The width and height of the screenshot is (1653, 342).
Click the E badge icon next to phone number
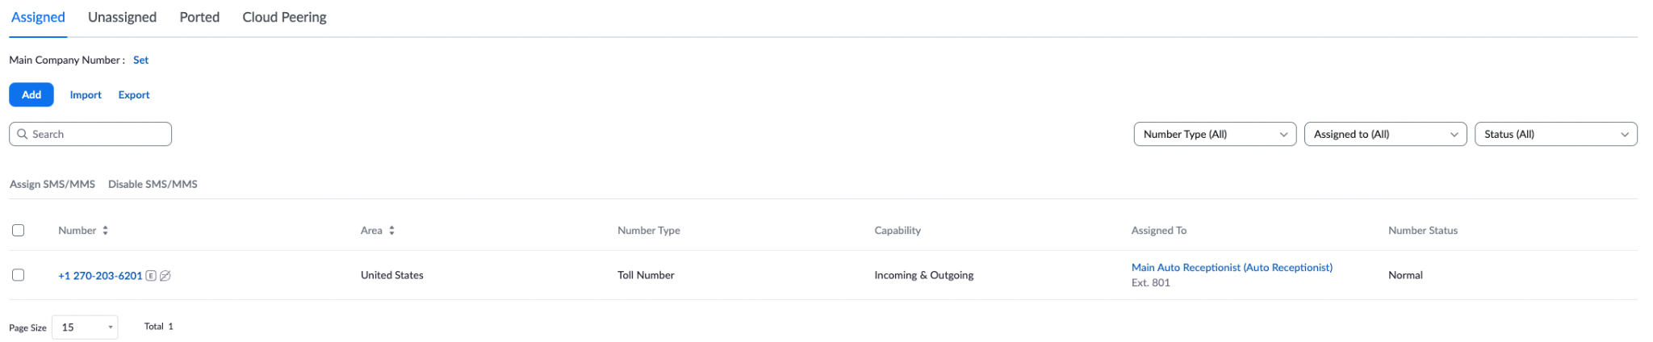click(151, 276)
